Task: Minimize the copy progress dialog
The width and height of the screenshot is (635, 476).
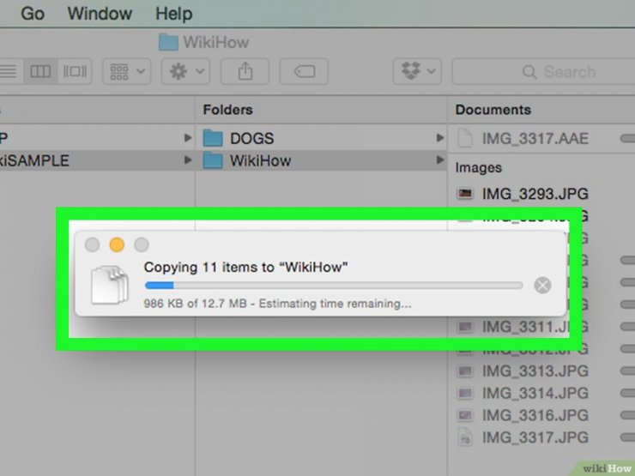Action: [x=117, y=245]
